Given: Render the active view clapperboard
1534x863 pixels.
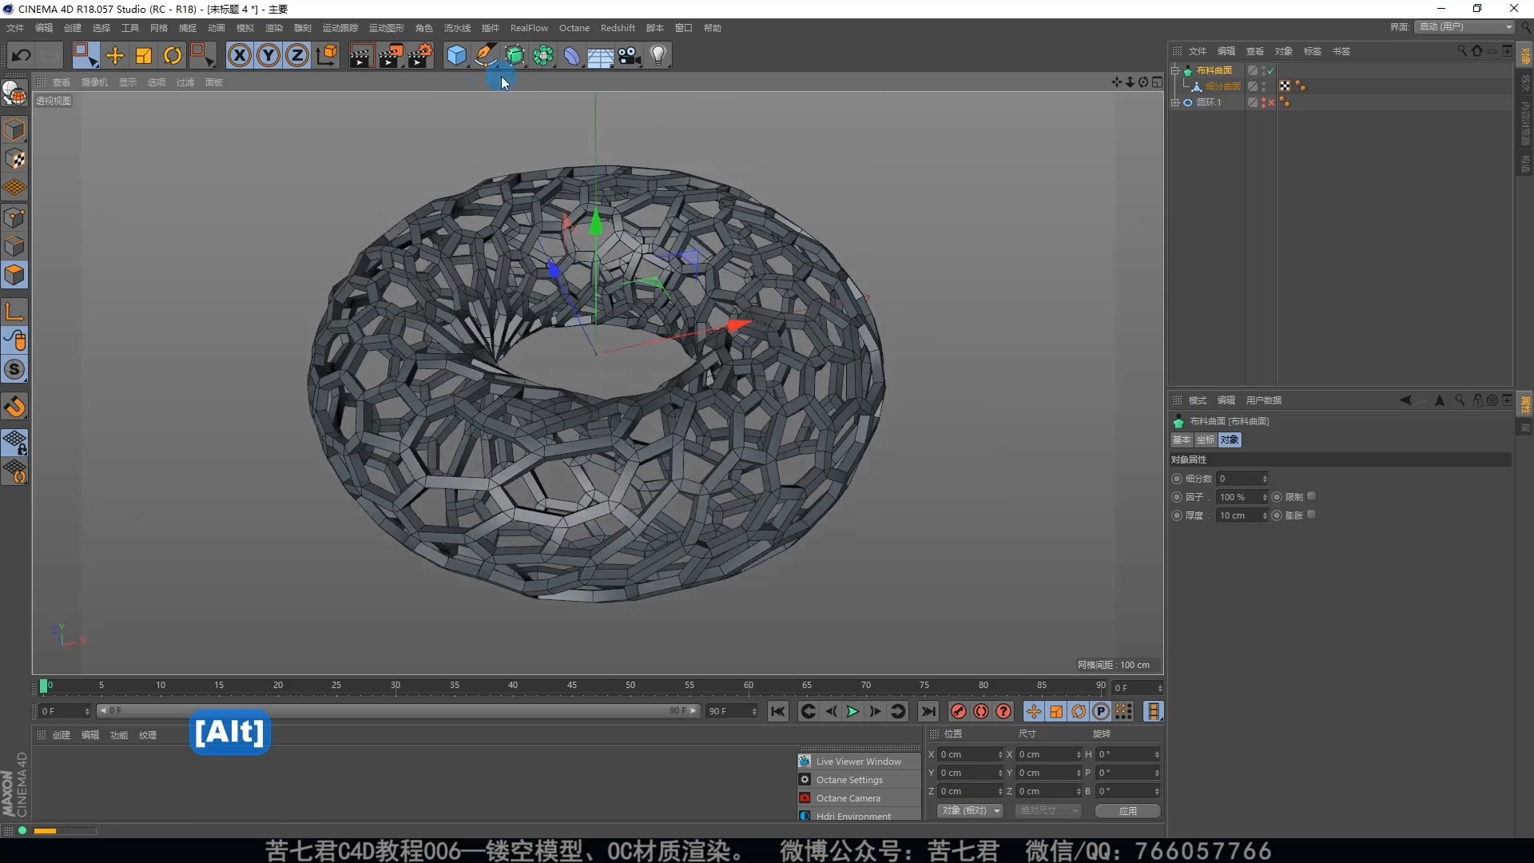Looking at the screenshot, I should pos(360,55).
